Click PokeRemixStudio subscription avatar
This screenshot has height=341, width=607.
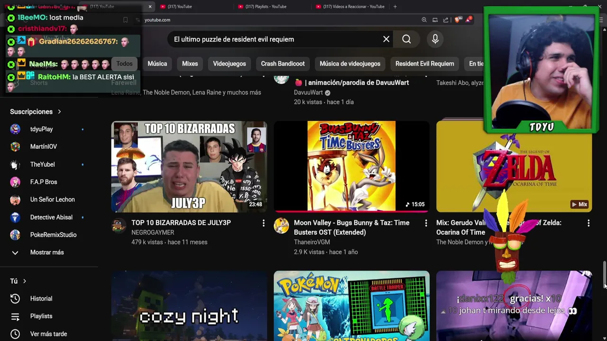(15, 235)
